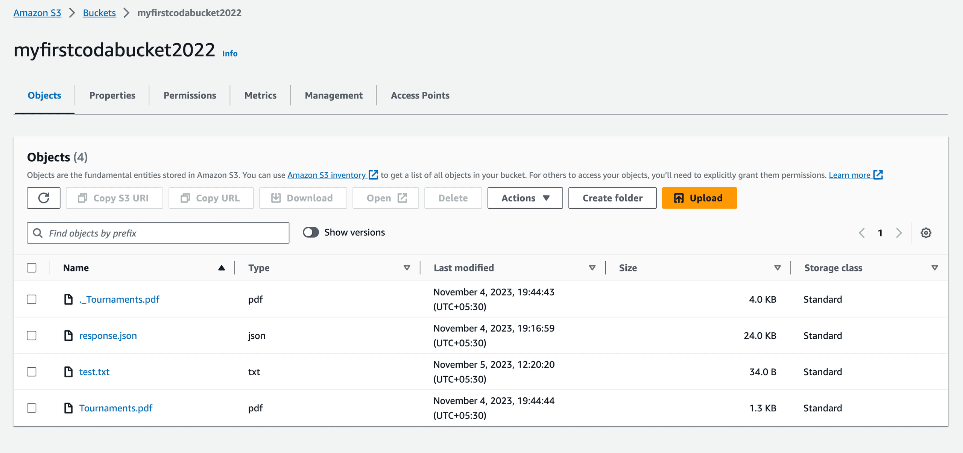The width and height of the screenshot is (963, 453).
Task: Open the ._Tournaments.pdf object
Action: click(119, 299)
